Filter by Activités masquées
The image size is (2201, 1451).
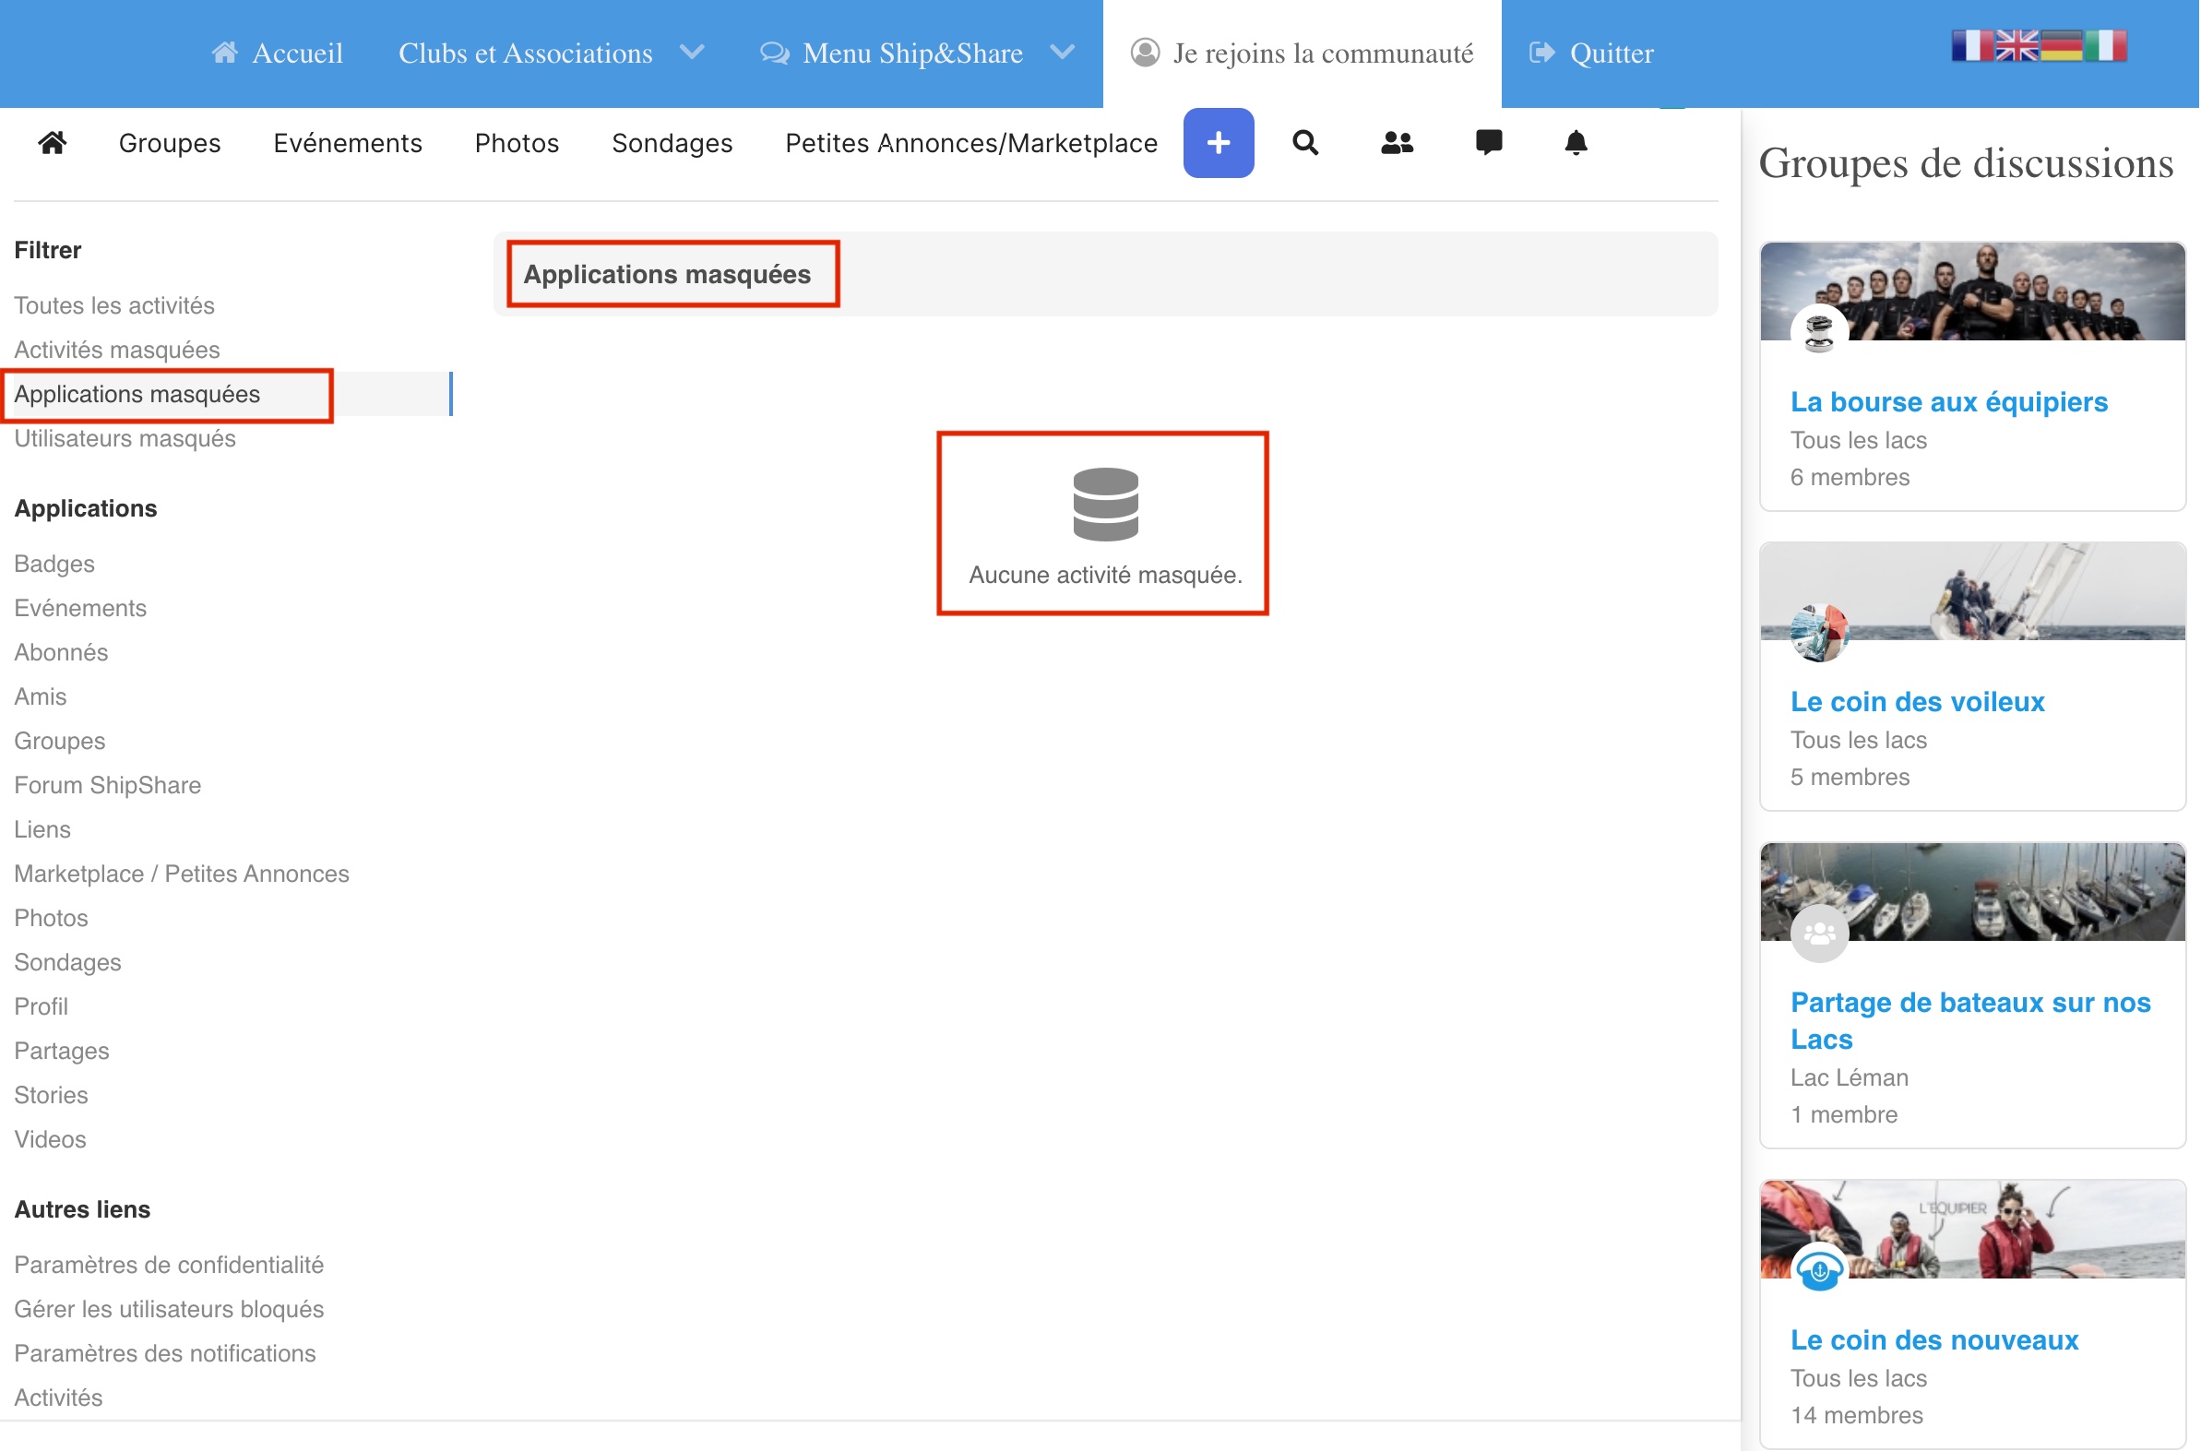(x=116, y=350)
